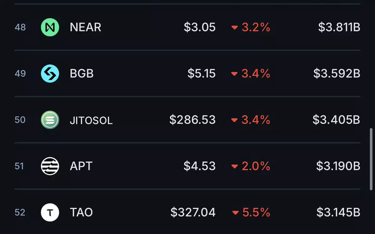Viewport: 375px width, 234px height.
Task: Click rank number 50 in list
Action: tap(20, 120)
